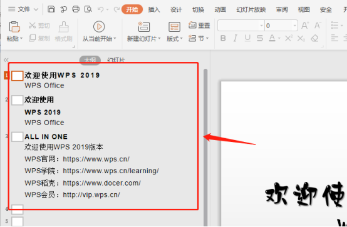Click the undo arrow icon
347x227 pixels.
click(100, 9)
